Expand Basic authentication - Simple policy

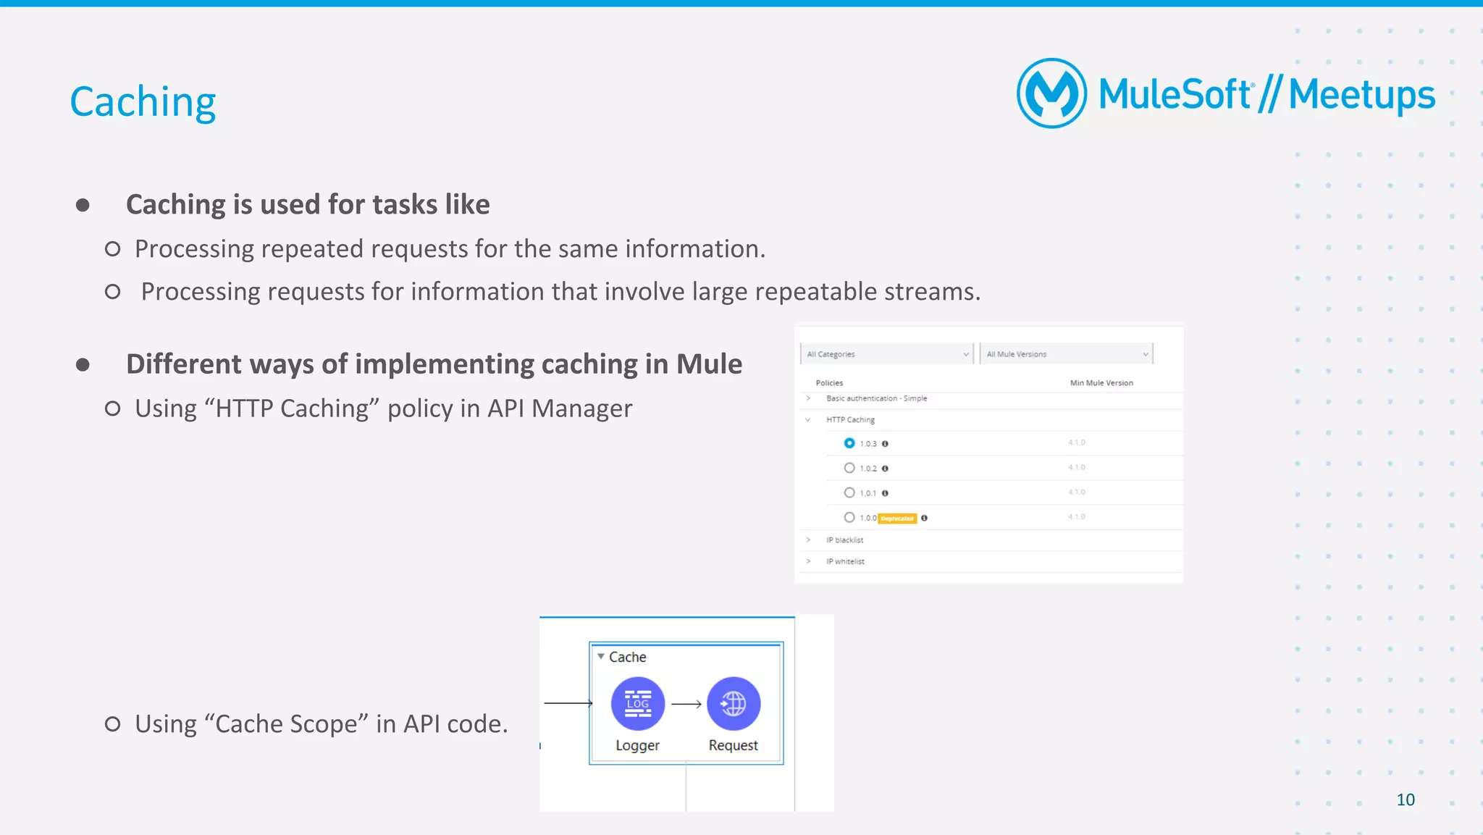pyautogui.click(x=808, y=398)
